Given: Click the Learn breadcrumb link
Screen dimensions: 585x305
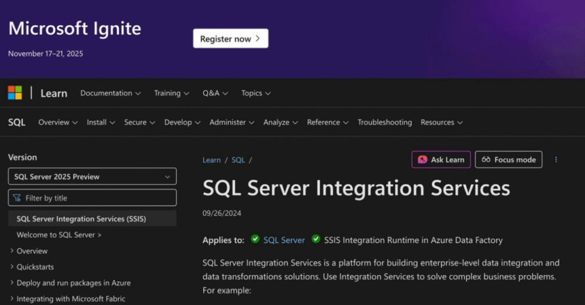Looking at the screenshot, I should 211,160.
